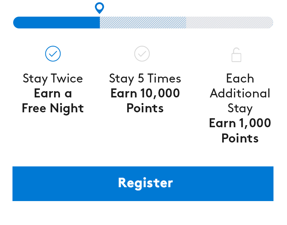Click where solid blue meets blue stripes on the bar
This screenshot has width=287, height=225.
(100, 23)
